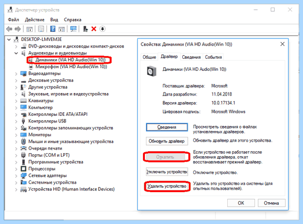Click the speaker icon in properties dialog
The image size is (303, 224).
click(x=151, y=71)
